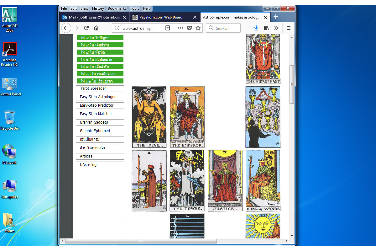The width and height of the screenshot is (376, 251).
Task: Click the page's vertical scrollbar thumb
Action: [292, 84]
